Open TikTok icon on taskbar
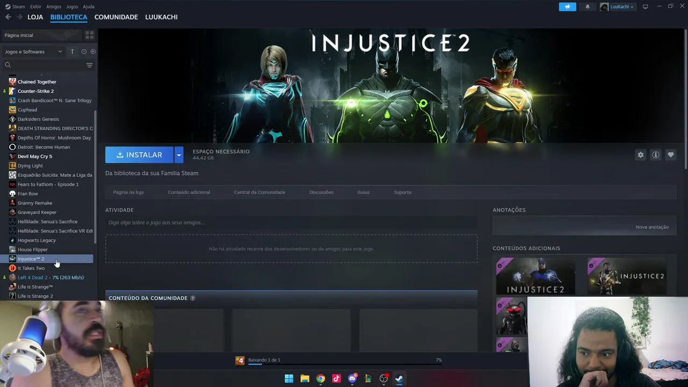The height and width of the screenshot is (387, 688). point(336,378)
